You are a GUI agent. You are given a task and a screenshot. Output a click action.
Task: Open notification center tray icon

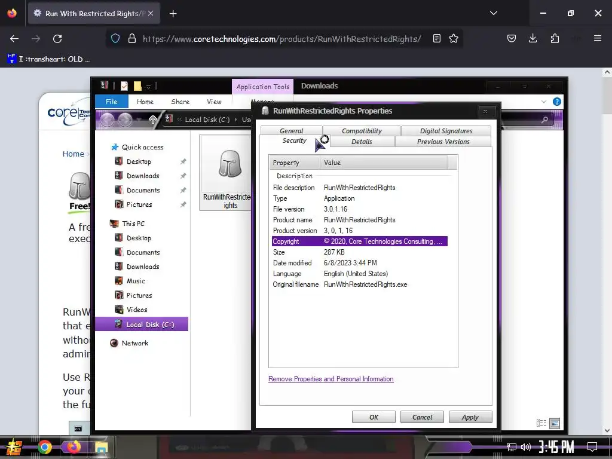point(592,447)
